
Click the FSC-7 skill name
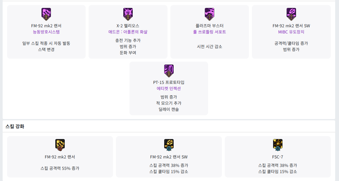[x=277, y=157]
